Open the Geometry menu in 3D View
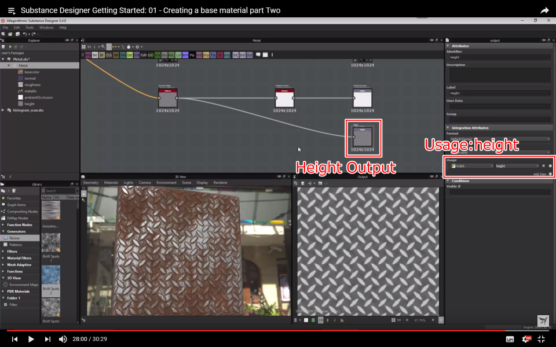 [91, 183]
